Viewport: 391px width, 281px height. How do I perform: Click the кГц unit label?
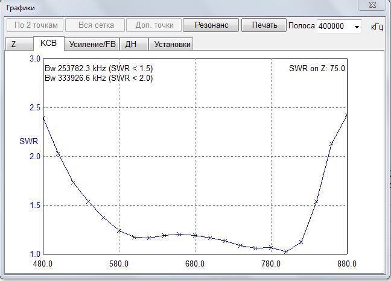(377, 27)
